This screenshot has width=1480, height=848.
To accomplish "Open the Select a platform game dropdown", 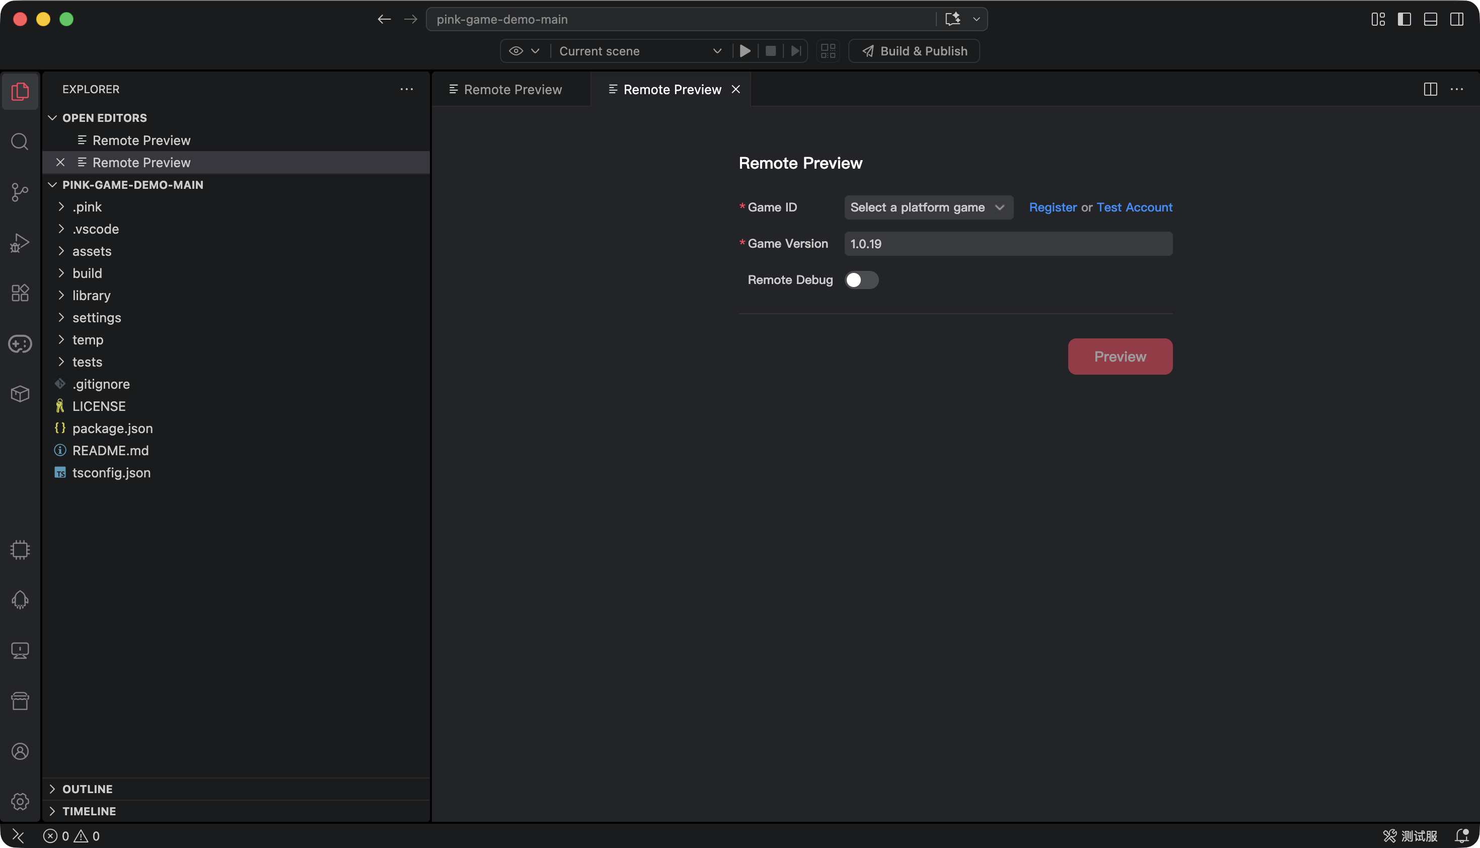I will (x=929, y=207).
